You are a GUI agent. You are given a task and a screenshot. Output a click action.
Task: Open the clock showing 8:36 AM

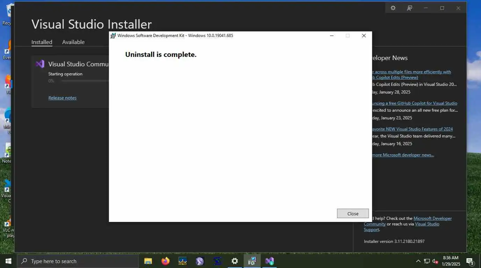(451, 261)
